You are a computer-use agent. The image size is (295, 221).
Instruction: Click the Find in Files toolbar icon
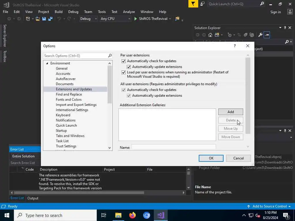click(x=177, y=19)
